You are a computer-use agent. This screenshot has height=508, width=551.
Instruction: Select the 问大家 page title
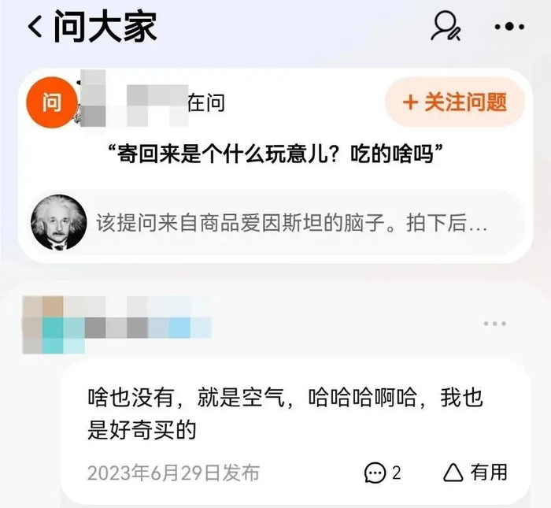105,26
